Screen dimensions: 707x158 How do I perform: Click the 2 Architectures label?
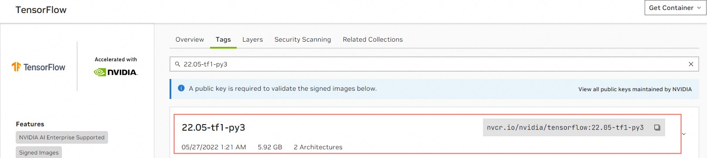(x=318, y=147)
